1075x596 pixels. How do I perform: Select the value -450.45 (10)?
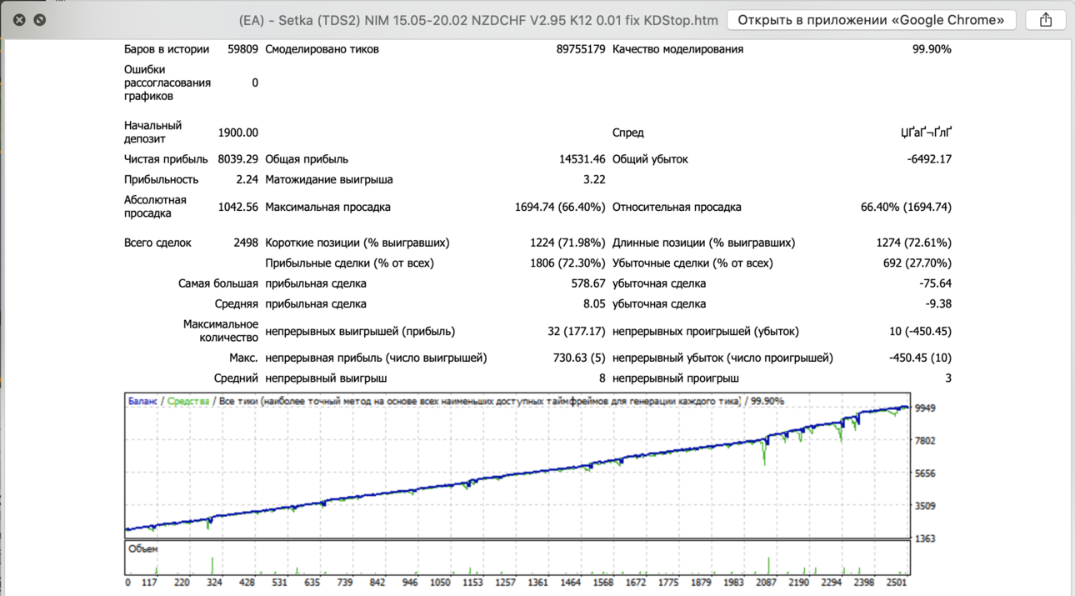click(920, 358)
